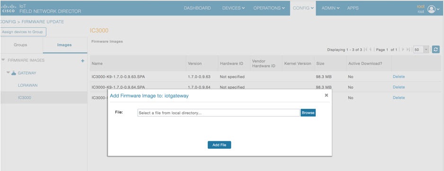
Task: Delete IC3000-K9-1.7.0-0.9.64.SPA image
Action: 399,87
